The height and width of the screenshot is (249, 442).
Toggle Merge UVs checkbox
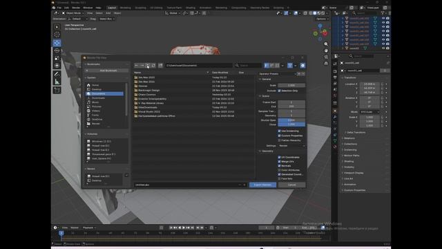point(279,161)
